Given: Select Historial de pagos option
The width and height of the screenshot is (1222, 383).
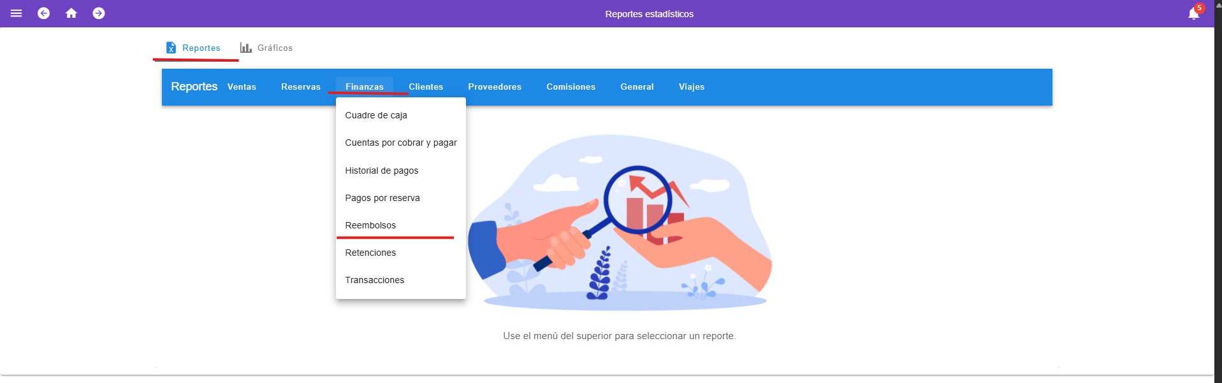Looking at the screenshot, I should coord(382,171).
